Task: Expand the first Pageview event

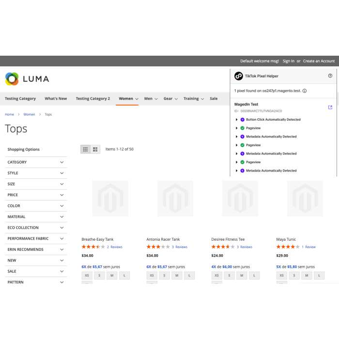Action: click(236, 128)
